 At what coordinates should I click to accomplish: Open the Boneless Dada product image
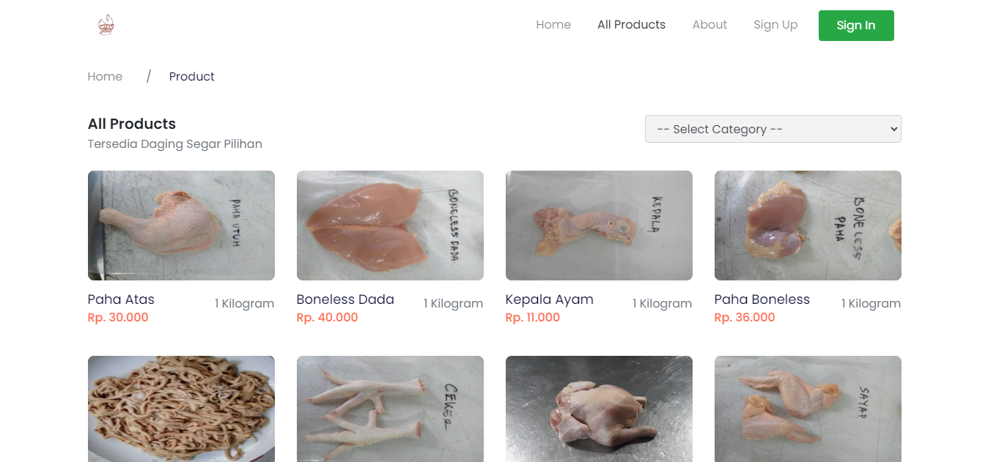(x=390, y=226)
